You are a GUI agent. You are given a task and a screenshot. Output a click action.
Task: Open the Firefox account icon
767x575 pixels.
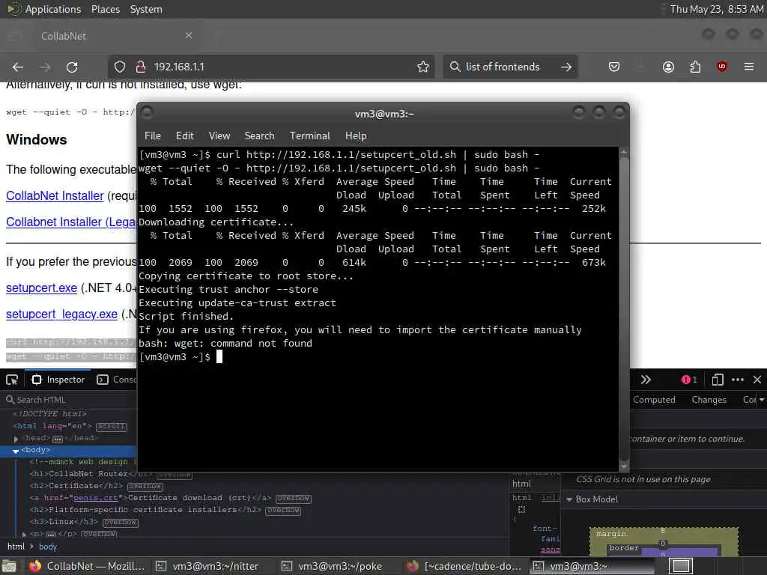[668, 67]
